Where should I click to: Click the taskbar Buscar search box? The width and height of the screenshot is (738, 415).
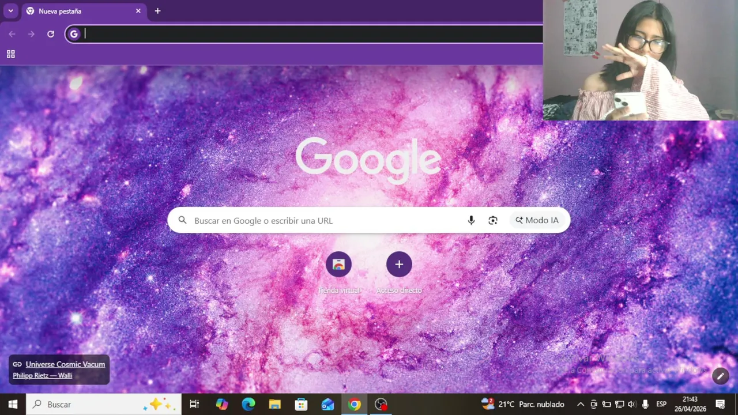pos(104,405)
